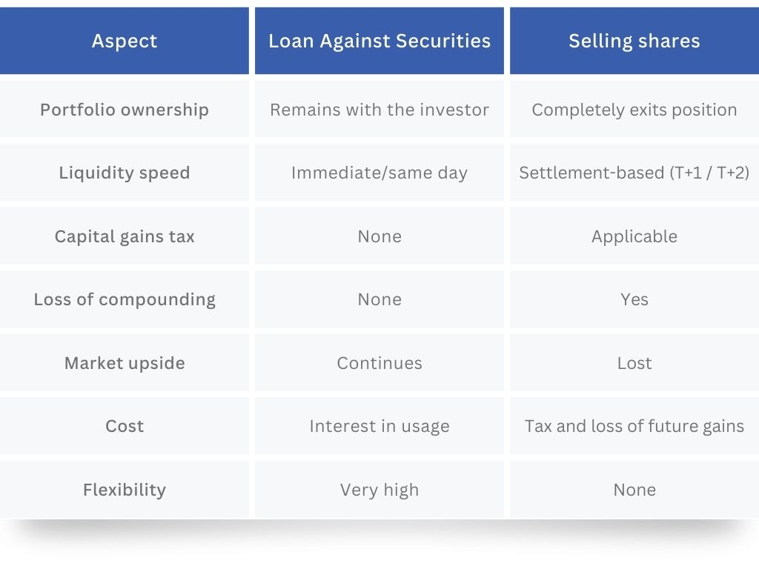Select the Continues cell
Image resolution: width=759 pixels, height=569 pixels.
pos(379,363)
